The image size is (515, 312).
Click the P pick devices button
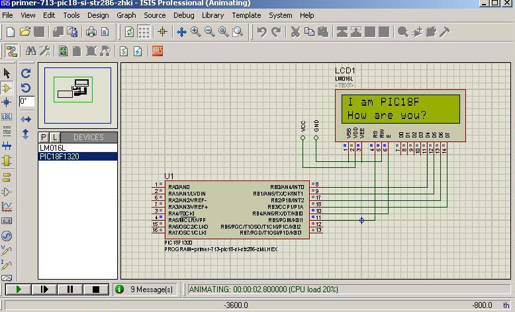(x=44, y=137)
